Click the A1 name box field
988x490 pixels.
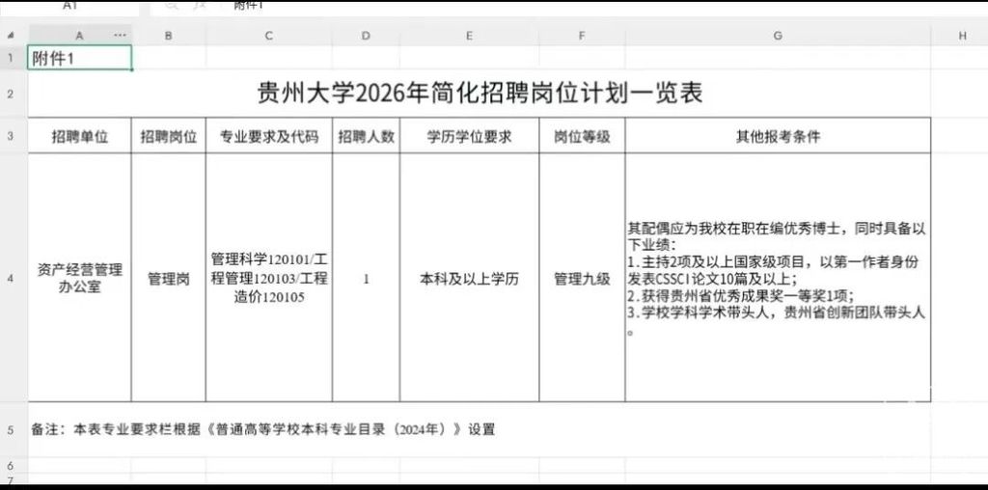69,6
